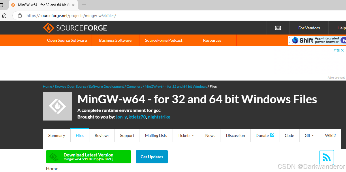This screenshot has height=172, width=346.
Task: Click the For Vendors link
Action: coord(309,28)
